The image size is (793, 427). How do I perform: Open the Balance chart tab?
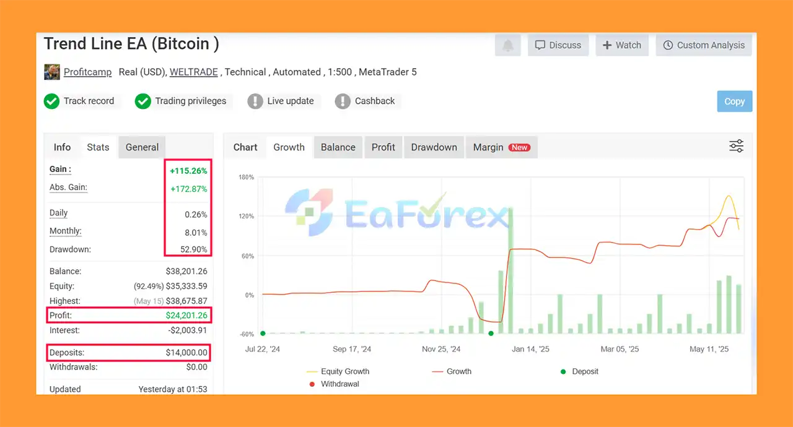(x=338, y=147)
